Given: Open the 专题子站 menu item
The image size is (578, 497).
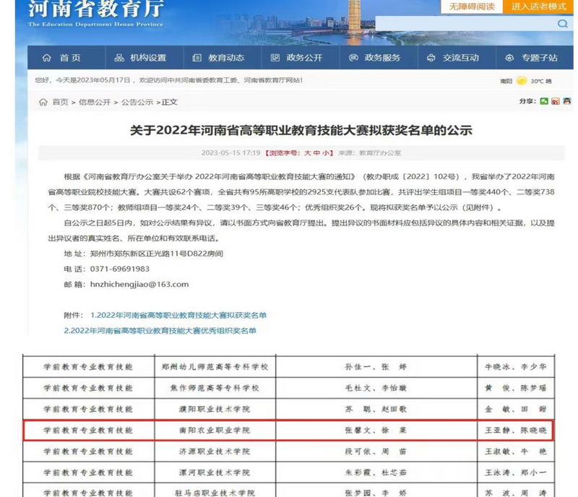Looking at the screenshot, I should tap(535, 58).
